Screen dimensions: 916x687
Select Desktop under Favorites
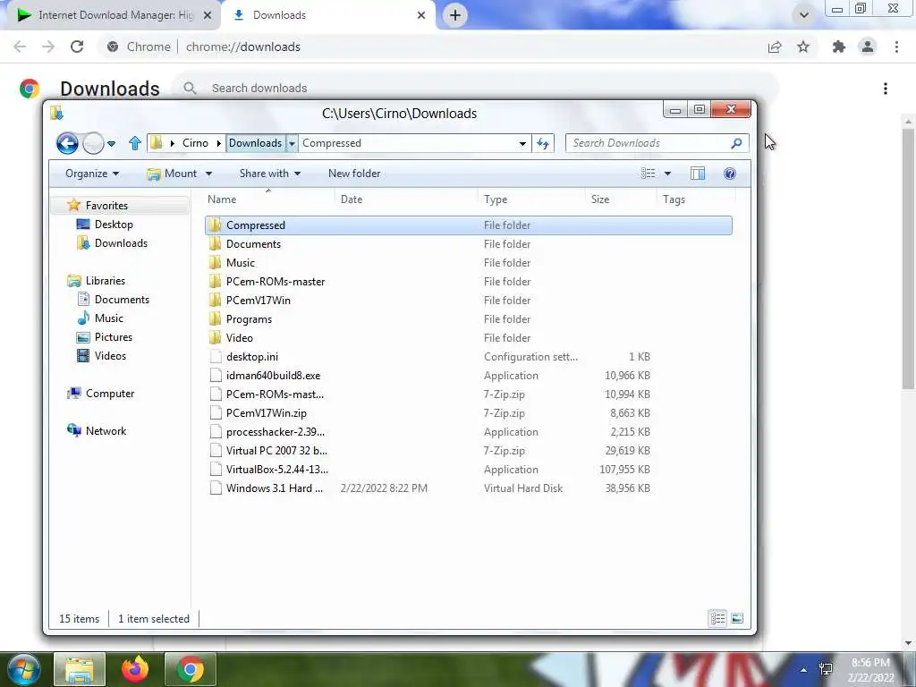click(114, 225)
